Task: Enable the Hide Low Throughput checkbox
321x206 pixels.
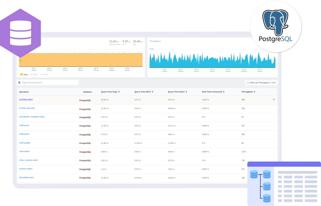Action: coord(248,83)
